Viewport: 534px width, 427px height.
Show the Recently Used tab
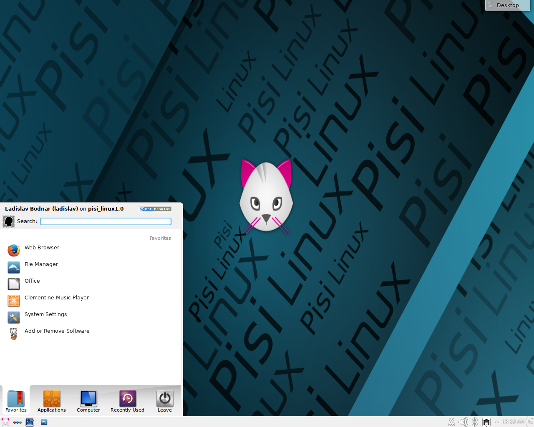click(x=127, y=401)
